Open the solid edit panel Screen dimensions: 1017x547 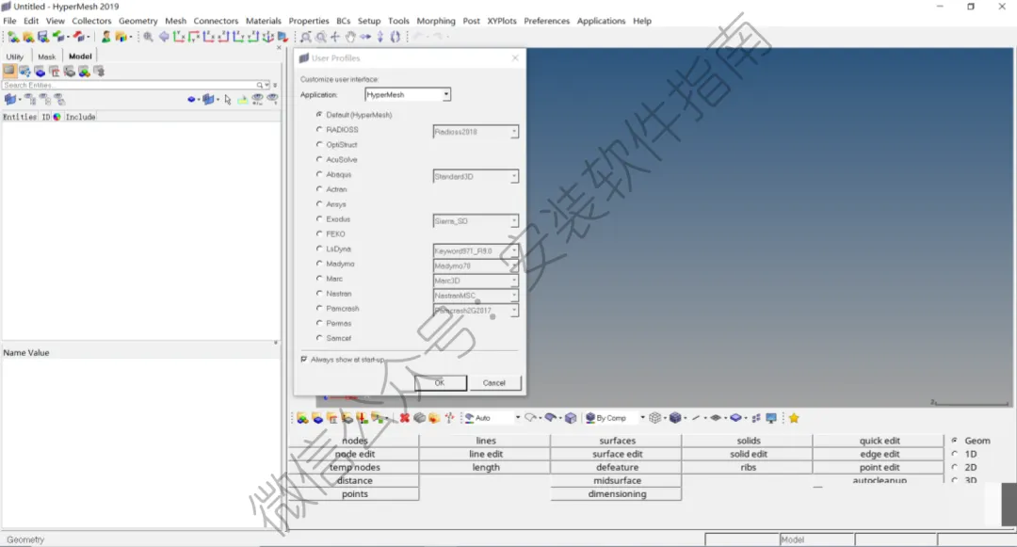click(x=749, y=454)
